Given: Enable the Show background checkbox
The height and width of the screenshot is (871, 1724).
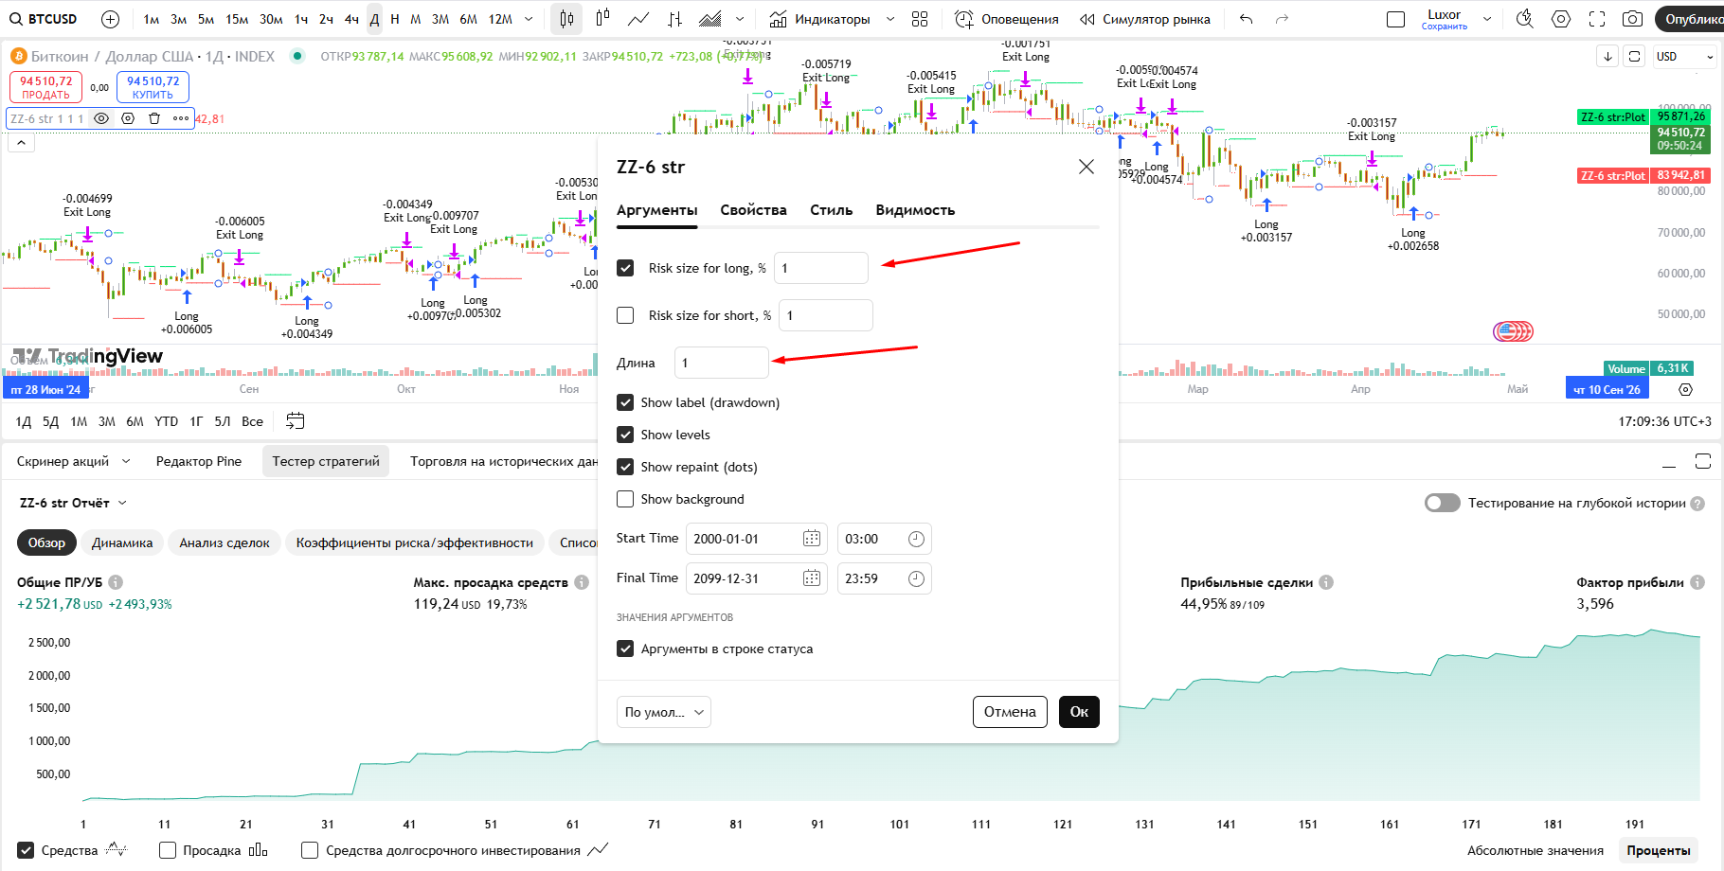Looking at the screenshot, I should (x=625, y=499).
